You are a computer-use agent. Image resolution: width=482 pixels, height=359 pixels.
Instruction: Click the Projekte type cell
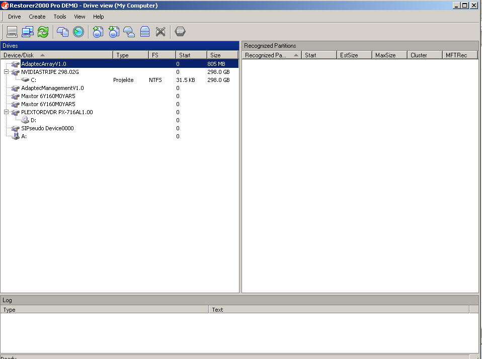pos(123,80)
